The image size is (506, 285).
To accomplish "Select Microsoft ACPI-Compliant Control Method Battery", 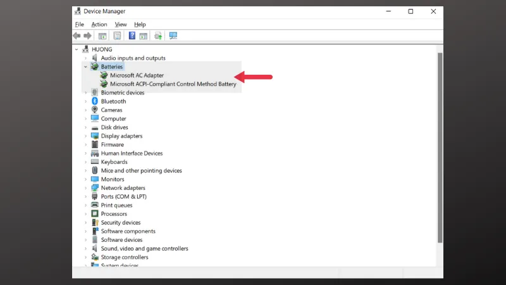I will point(173,84).
